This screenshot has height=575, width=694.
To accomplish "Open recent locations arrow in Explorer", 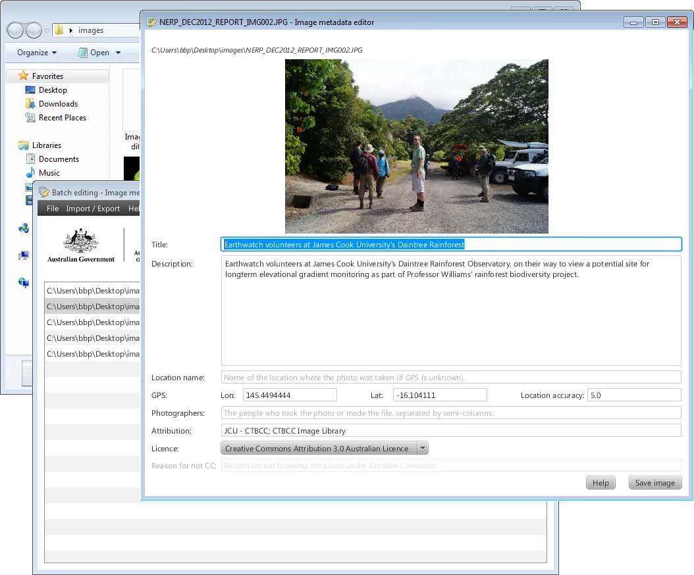I will click(47, 30).
